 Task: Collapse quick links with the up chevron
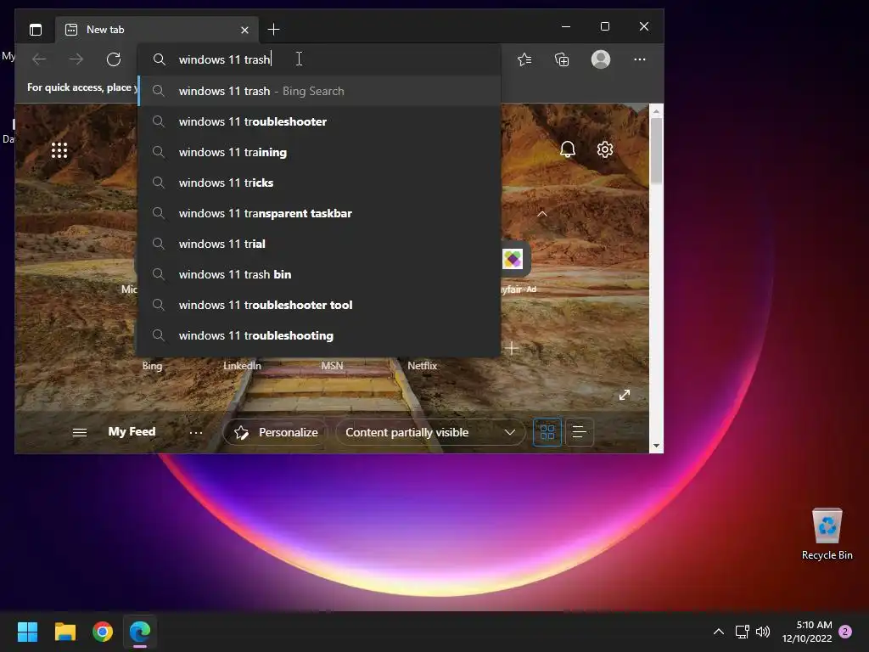pyautogui.click(x=542, y=213)
